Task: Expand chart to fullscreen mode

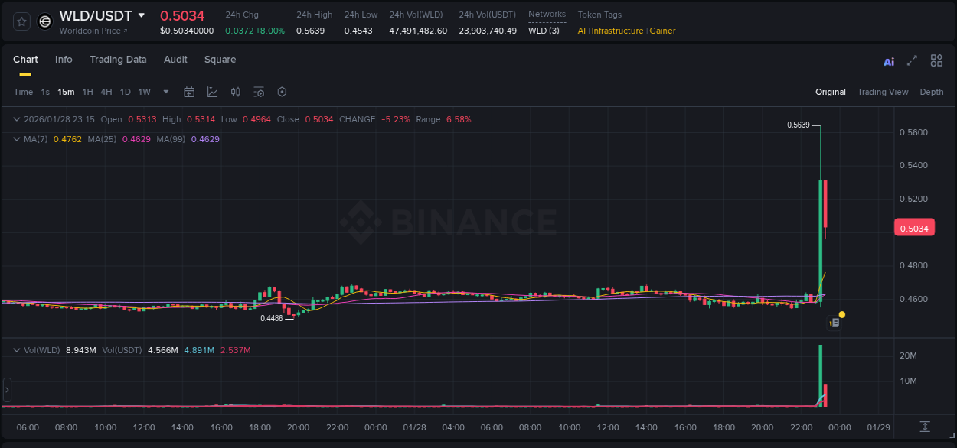Action: [912, 60]
